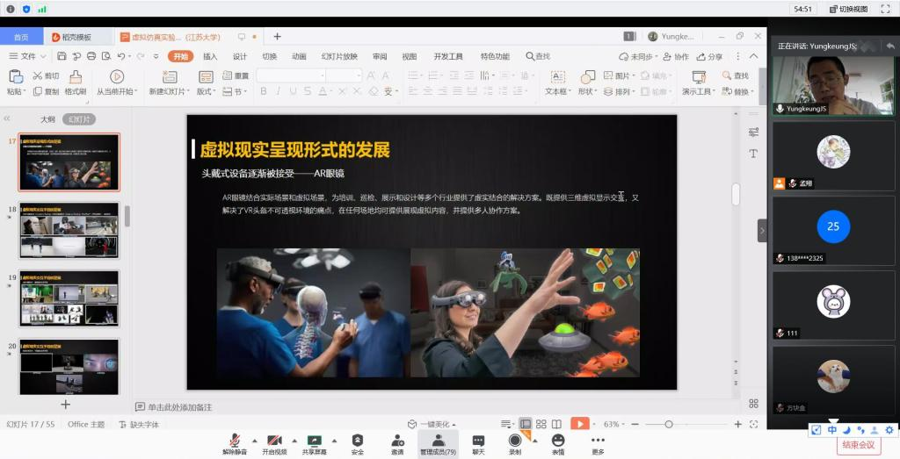Toggle 开启视频 camera on
The height and width of the screenshot is (459, 900).
[274, 444]
